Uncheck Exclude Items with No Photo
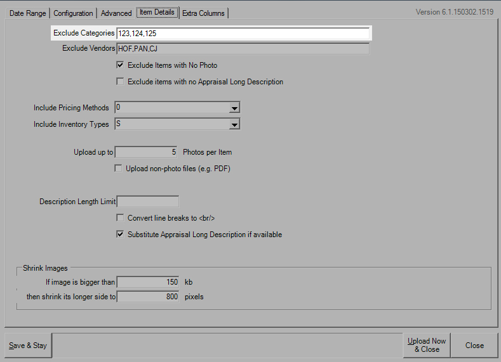Screen dimensions: 501x362 pos(120,65)
